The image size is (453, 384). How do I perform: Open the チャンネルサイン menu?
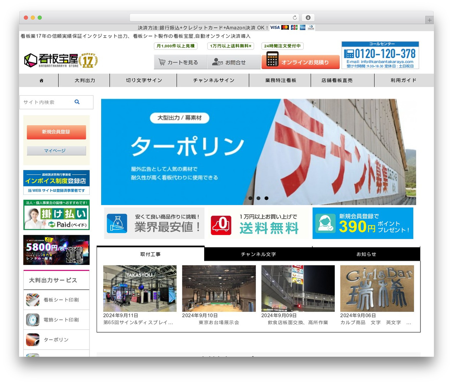tap(213, 80)
